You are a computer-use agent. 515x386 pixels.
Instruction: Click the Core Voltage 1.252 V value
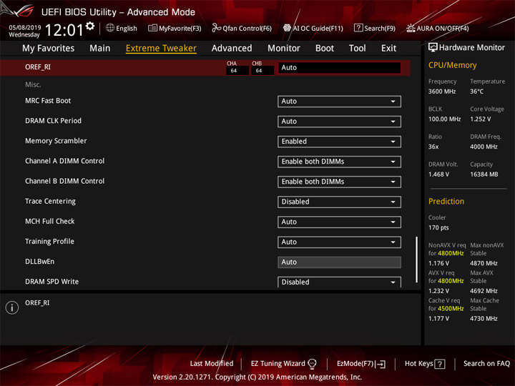tap(480, 119)
